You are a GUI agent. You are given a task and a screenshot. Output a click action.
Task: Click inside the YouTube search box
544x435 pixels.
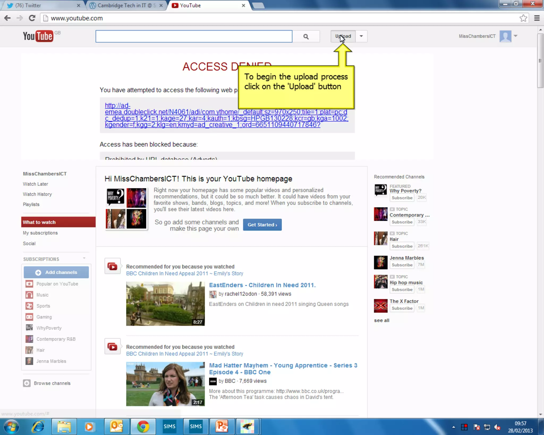tap(194, 36)
